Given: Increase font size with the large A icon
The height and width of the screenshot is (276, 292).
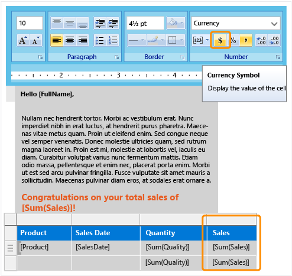Looking at the screenshot, I should coord(23,40).
